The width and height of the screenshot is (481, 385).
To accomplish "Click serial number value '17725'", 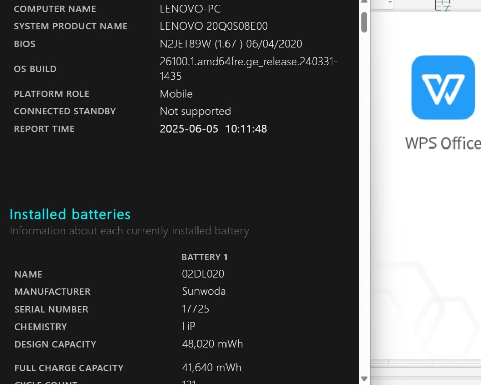I will [195, 309].
